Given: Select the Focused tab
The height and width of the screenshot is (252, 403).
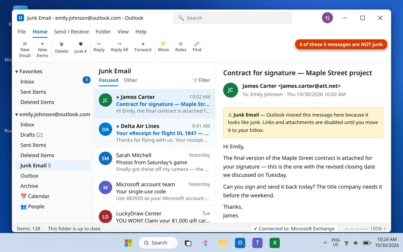Looking at the screenshot, I should tap(109, 80).
